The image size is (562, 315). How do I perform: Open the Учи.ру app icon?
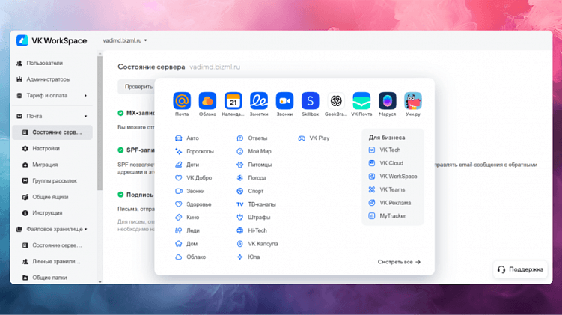coord(413,101)
